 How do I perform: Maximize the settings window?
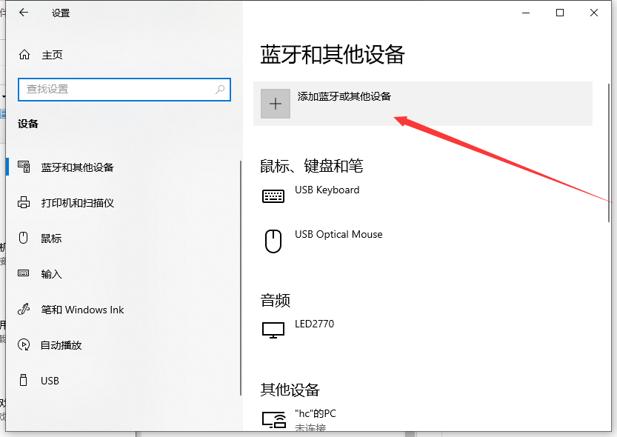pyautogui.click(x=560, y=13)
